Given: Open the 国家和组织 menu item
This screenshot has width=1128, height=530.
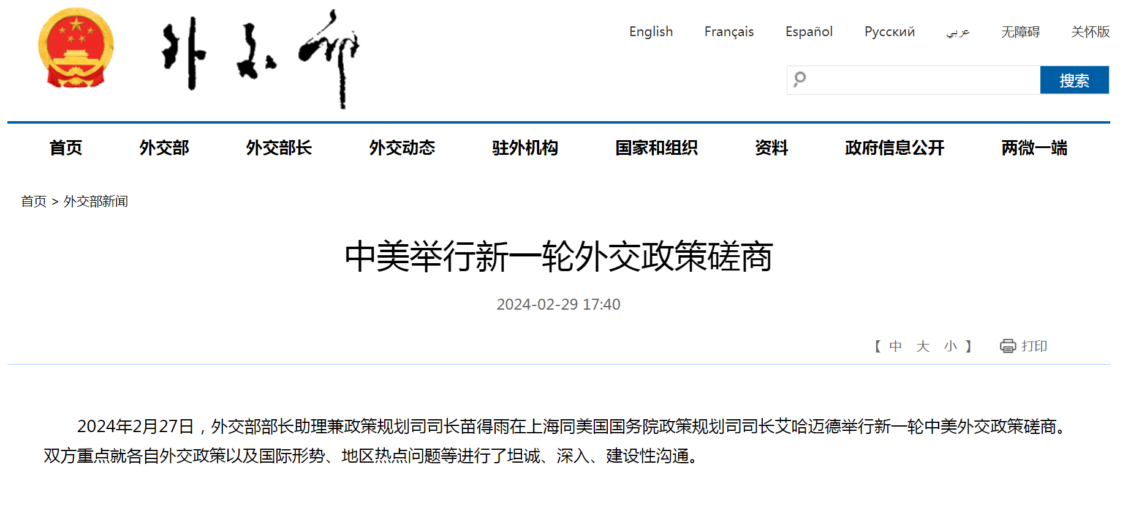Looking at the screenshot, I should pos(656,148).
